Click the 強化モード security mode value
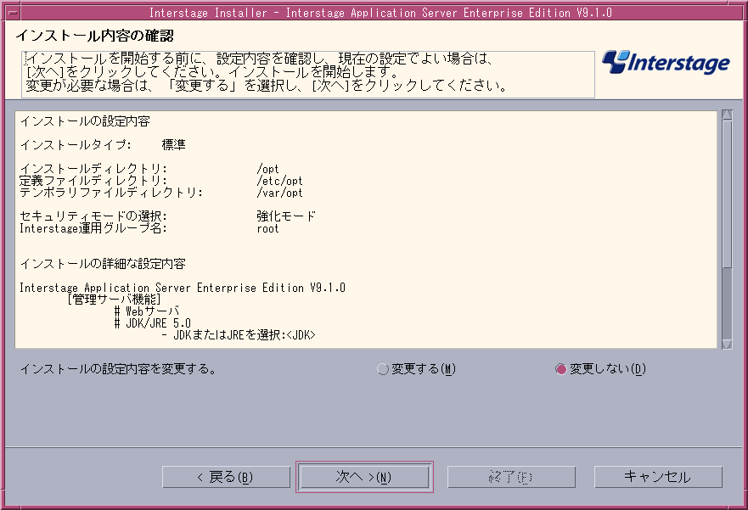Screen dimensions: 748x510 pyautogui.click(x=286, y=216)
